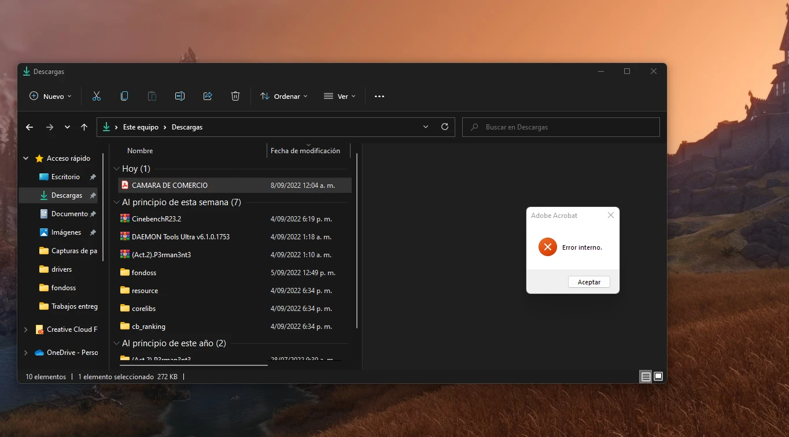Collapse the Hoy (1) group
Image resolution: width=789 pixels, height=437 pixels.
pyautogui.click(x=117, y=169)
